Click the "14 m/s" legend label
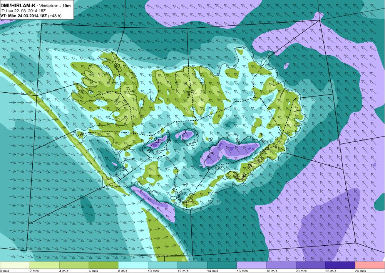 click(x=213, y=271)
